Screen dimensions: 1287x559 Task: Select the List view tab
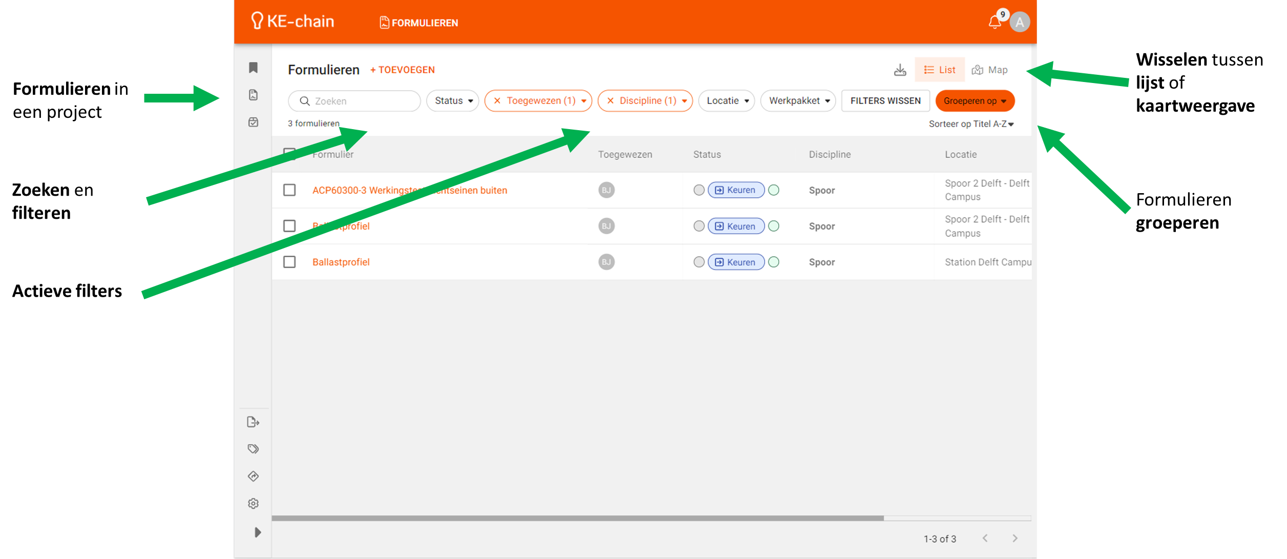pyautogui.click(x=940, y=70)
